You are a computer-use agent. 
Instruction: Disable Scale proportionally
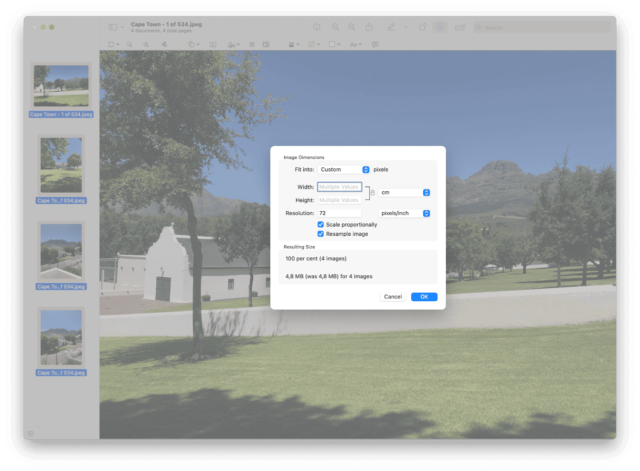tap(320, 224)
